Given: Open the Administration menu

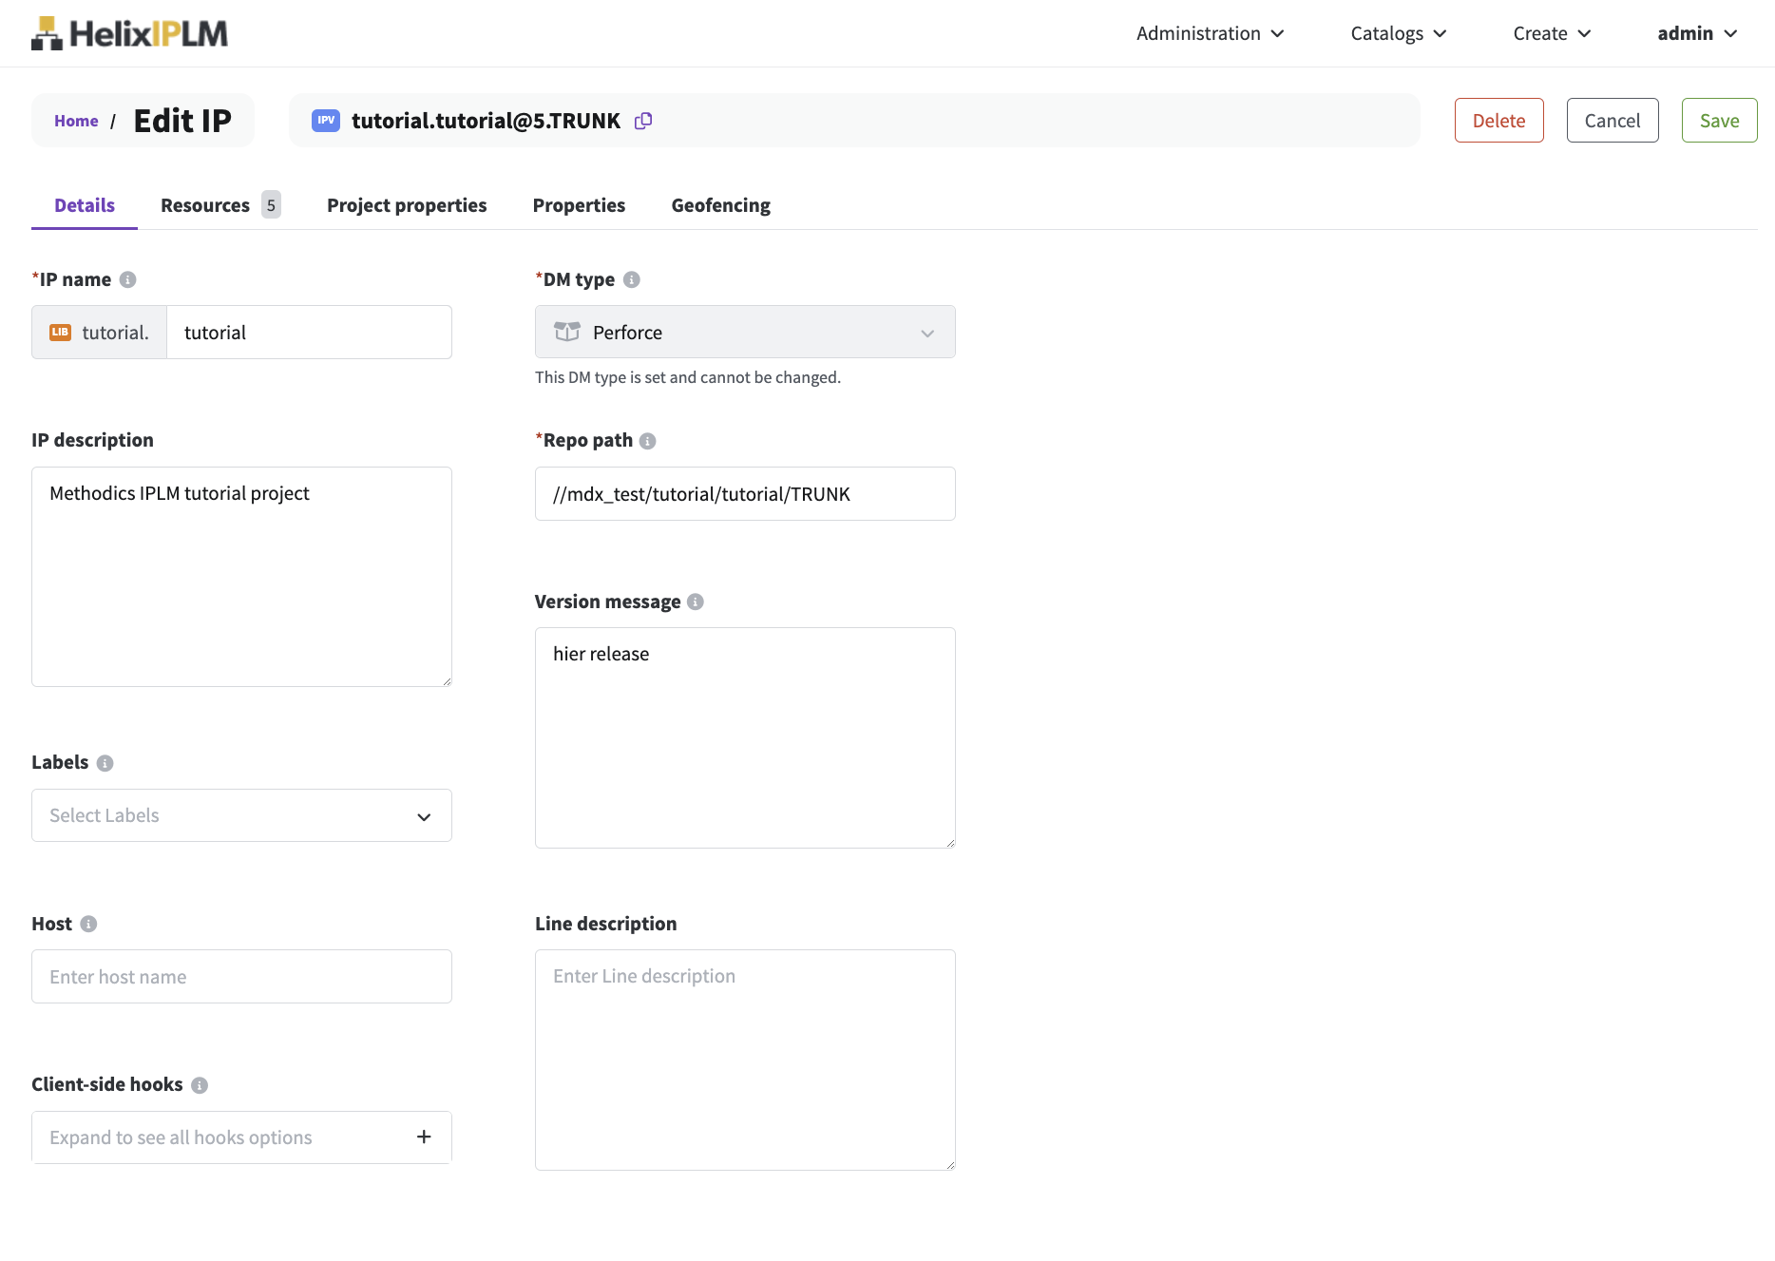Looking at the screenshot, I should pyautogui.click(x=1210, y=33).
